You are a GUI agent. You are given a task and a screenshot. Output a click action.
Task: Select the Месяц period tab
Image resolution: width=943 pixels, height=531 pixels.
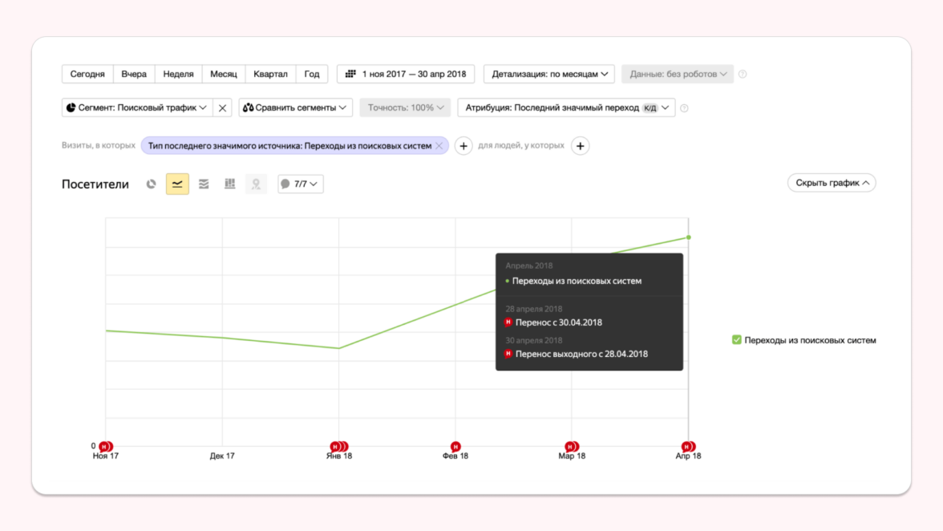[x=224, y=74]
